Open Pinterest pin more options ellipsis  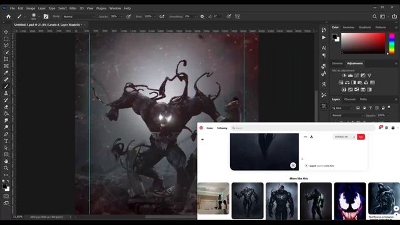coord(306,137)
